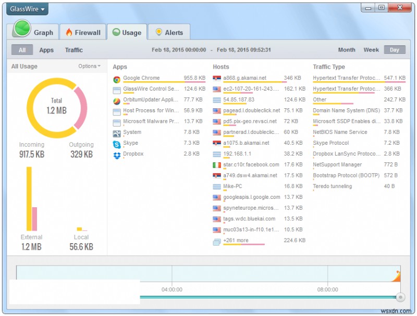
Task: Select the Traffic usage filter
Action: pyautogui.click(x=74, y=50)
